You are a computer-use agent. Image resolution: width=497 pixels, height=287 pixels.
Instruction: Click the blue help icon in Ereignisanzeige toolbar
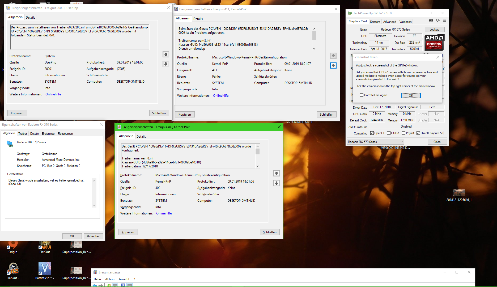[123, 285]
